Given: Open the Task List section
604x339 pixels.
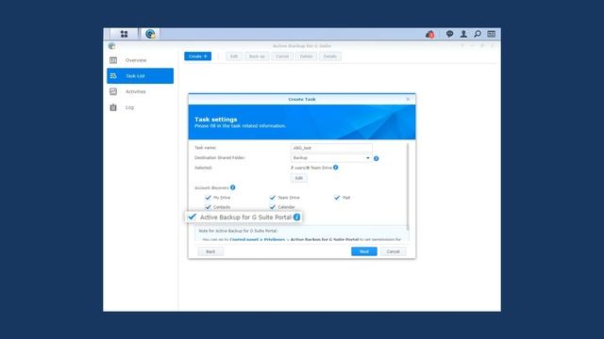Looking at the screenshot, I should coord(141,75).
